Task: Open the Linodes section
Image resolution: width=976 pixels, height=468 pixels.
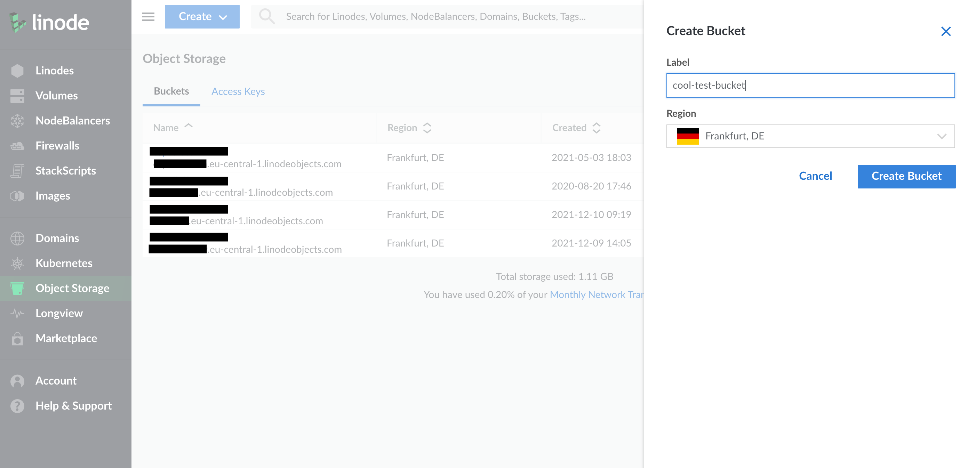Action: 55,70
